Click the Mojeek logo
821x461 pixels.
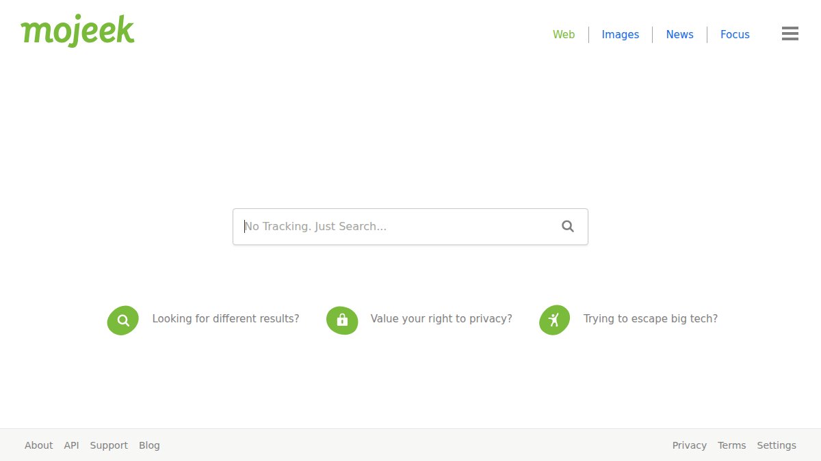[77, 31]
